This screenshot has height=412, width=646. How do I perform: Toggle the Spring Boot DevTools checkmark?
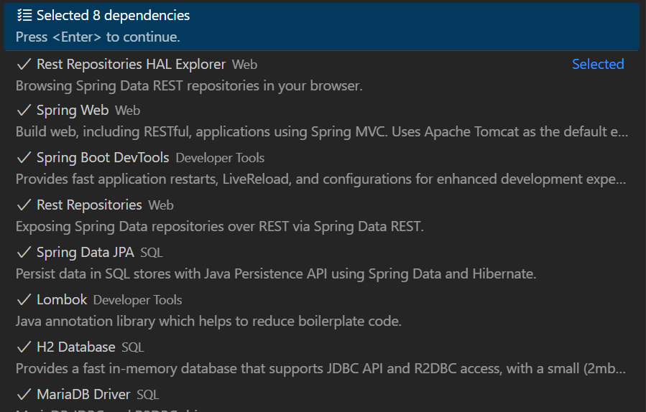(x=24, y=158)
